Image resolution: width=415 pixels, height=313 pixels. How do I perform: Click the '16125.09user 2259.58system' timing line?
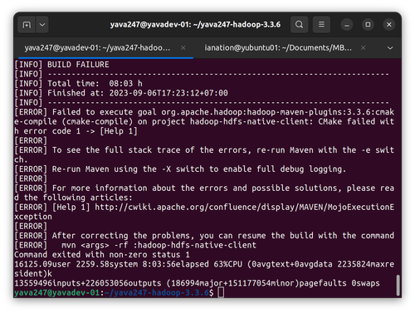[204, 269]
